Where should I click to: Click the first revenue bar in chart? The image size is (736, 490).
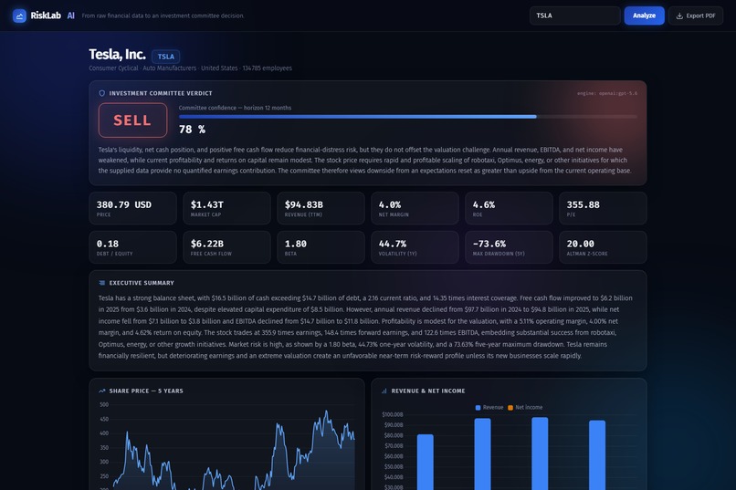(x=426, y=462)
